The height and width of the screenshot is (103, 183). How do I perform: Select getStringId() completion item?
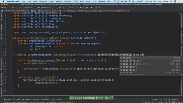point(150,61)
